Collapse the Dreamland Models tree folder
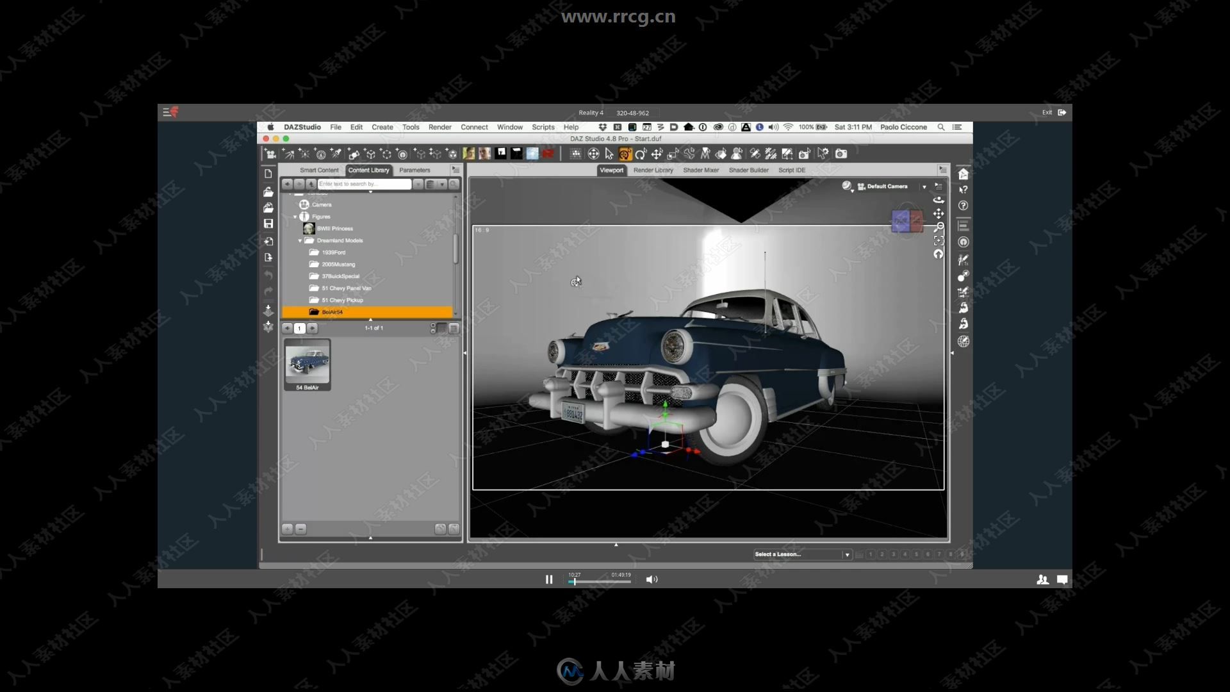 click(x=300, y=241)
